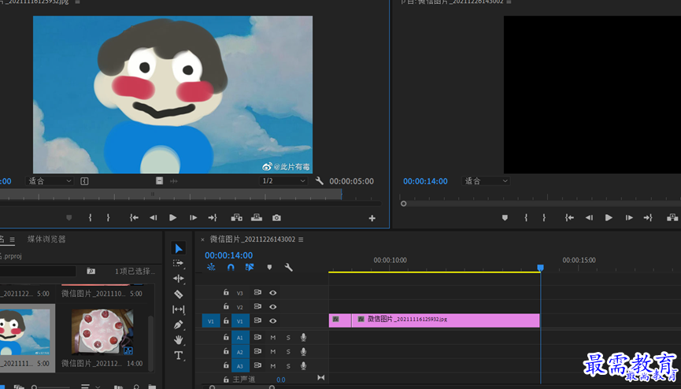Select the Pen tool
The width and height of the screenshot is (681, 389).
click(x=178, y=324)
